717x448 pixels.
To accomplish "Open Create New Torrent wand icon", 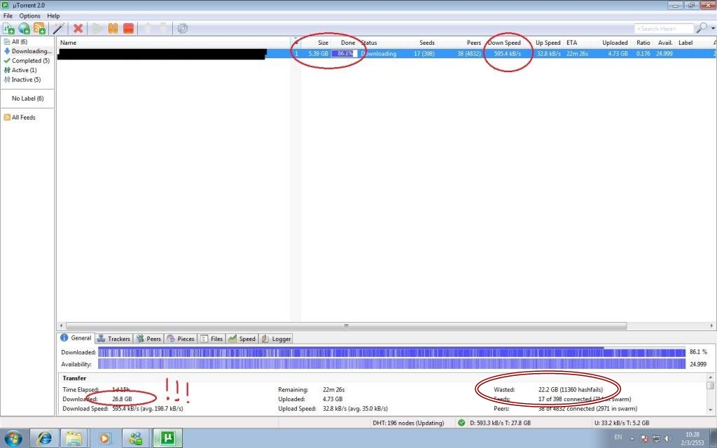I will [x=59, y=28].
